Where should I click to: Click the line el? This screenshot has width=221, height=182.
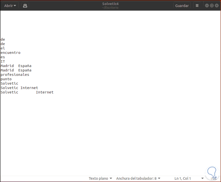tap(3, 48)
